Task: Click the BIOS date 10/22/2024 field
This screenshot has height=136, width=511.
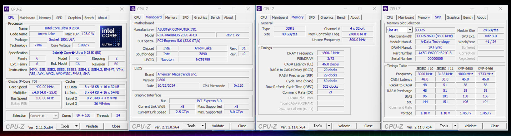Action: pos(178,85)
